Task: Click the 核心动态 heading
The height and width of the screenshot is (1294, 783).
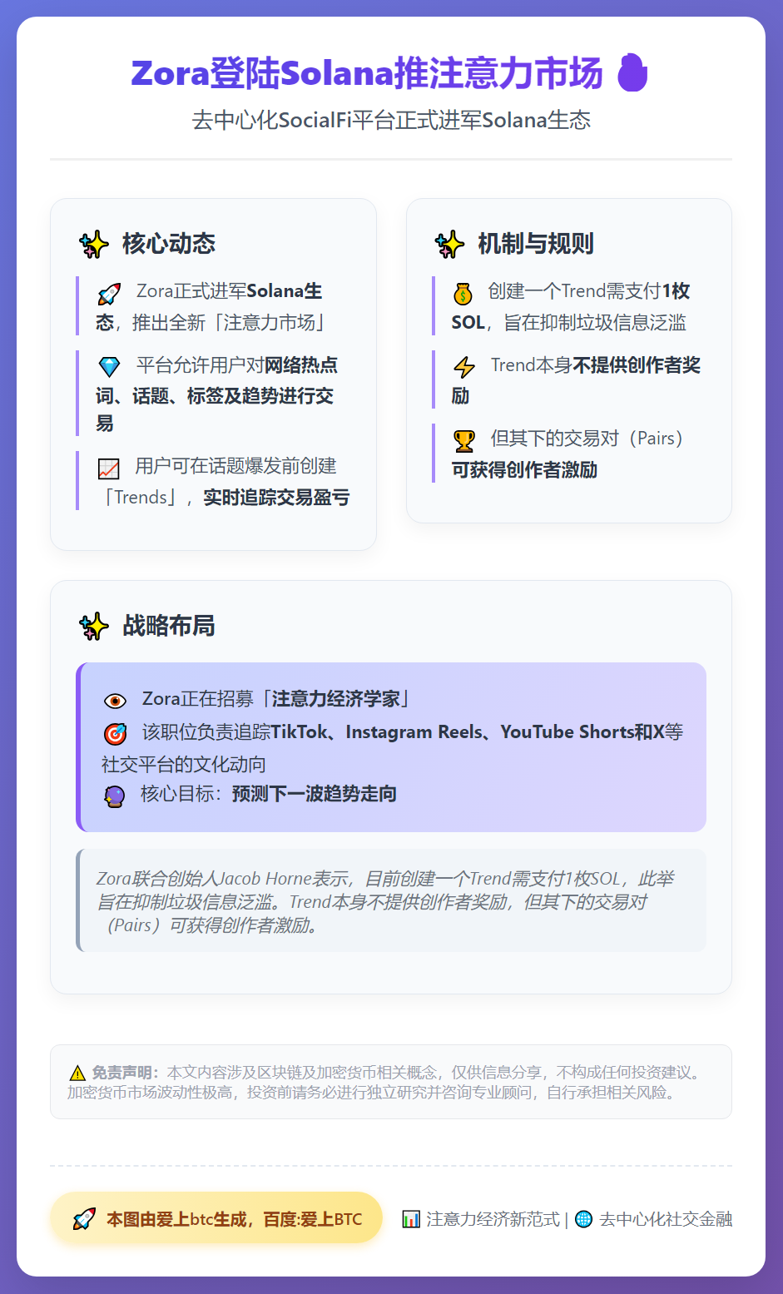Action: [169, 244]
